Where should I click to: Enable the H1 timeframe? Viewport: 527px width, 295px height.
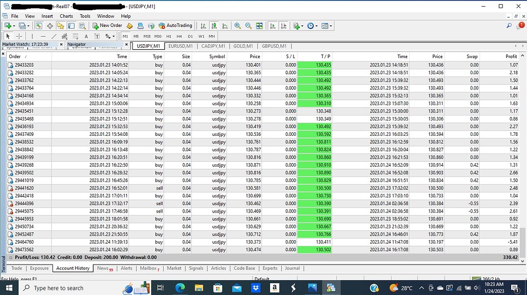click(169, 36)
